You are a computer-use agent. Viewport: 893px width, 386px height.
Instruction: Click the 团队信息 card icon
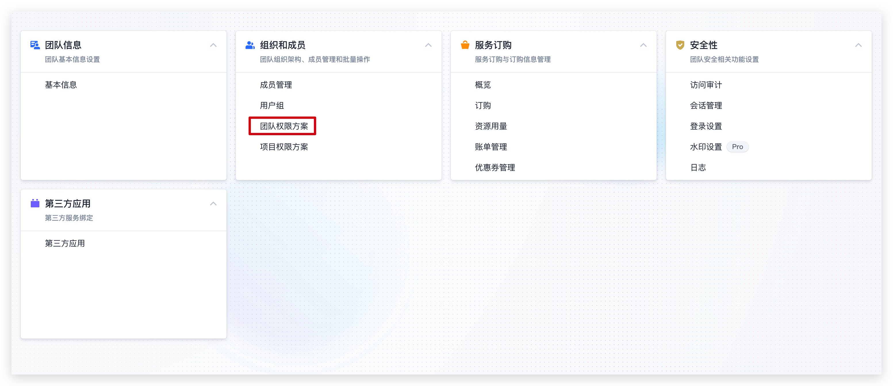coord(35,45)
